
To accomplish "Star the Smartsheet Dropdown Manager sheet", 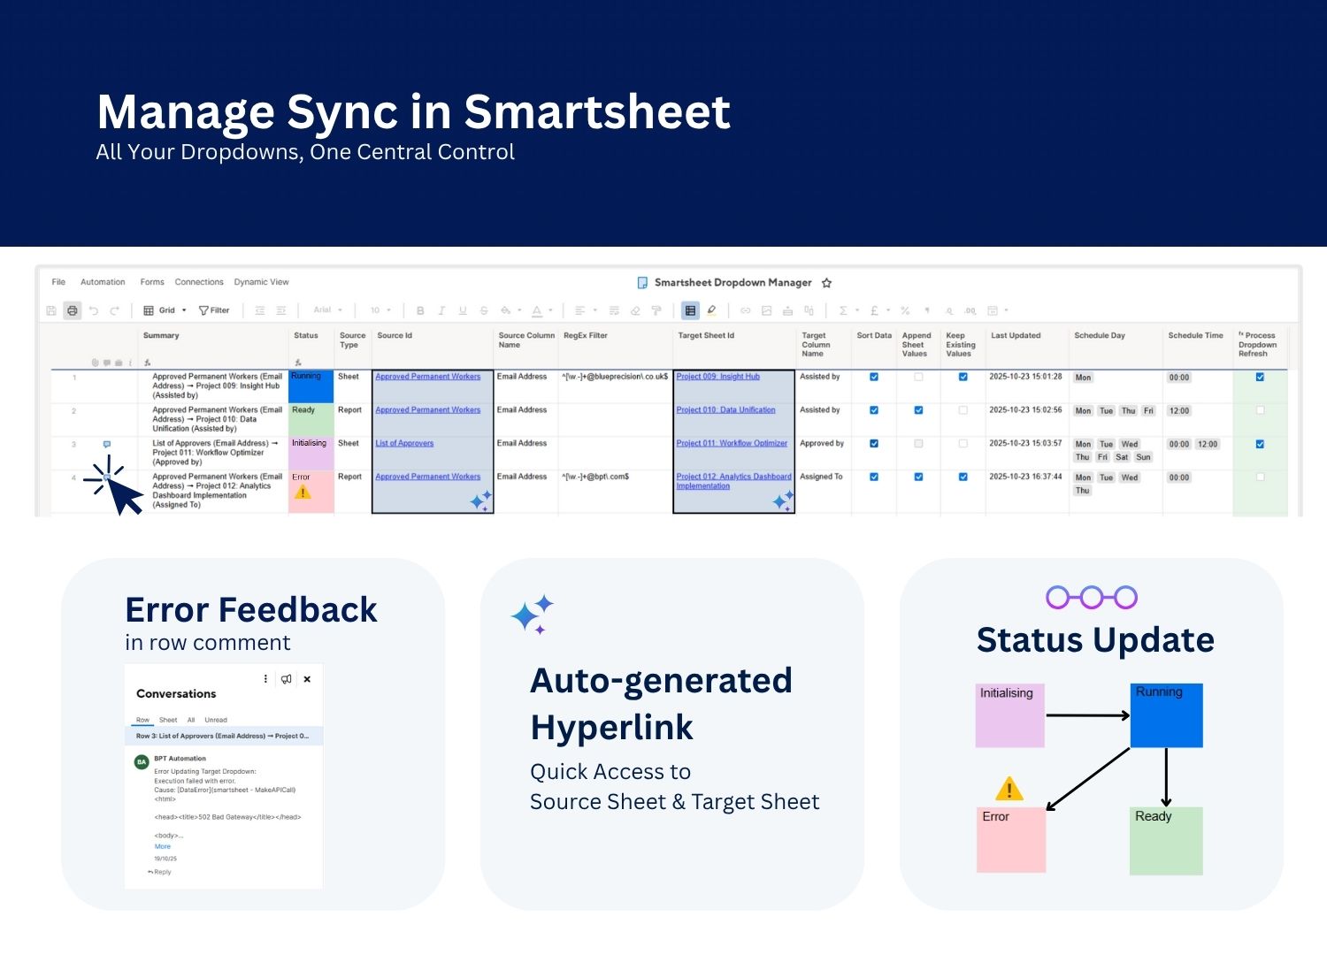I will (826, 283).
